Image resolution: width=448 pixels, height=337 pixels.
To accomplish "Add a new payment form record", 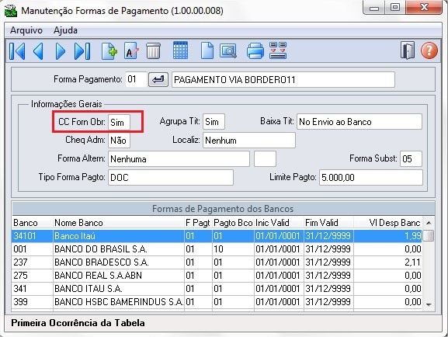I will point(109,51).
